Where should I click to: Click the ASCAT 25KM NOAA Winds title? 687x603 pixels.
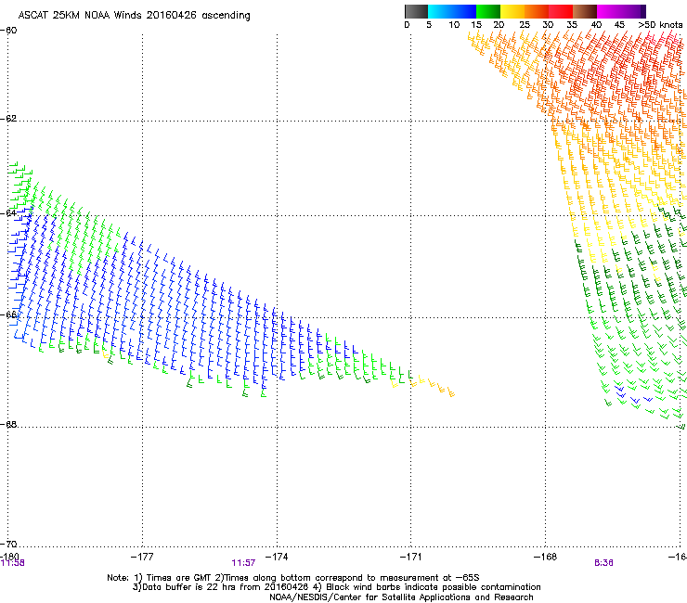tap(134, 16)
